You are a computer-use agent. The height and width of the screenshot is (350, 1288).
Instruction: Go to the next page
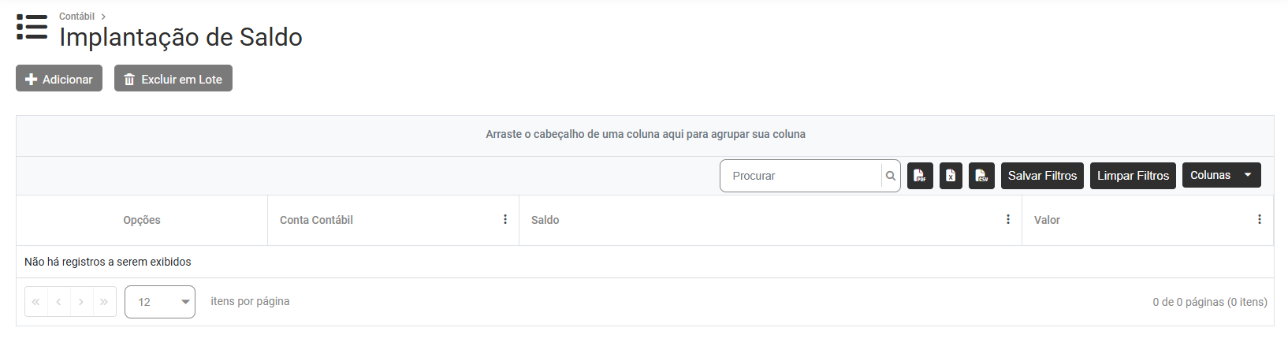pos(81,302)
